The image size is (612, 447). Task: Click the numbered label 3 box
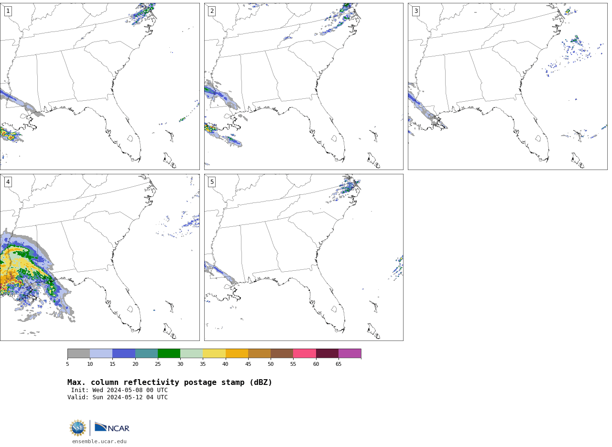point(416,11)
